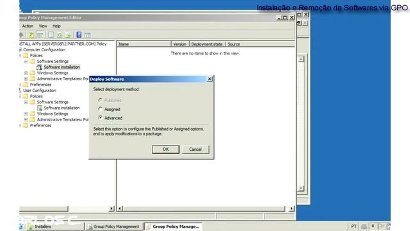Click down arrow of background window scrollbar
The width and height of the screenshot is (410, 231).
(x=301, y=188)
